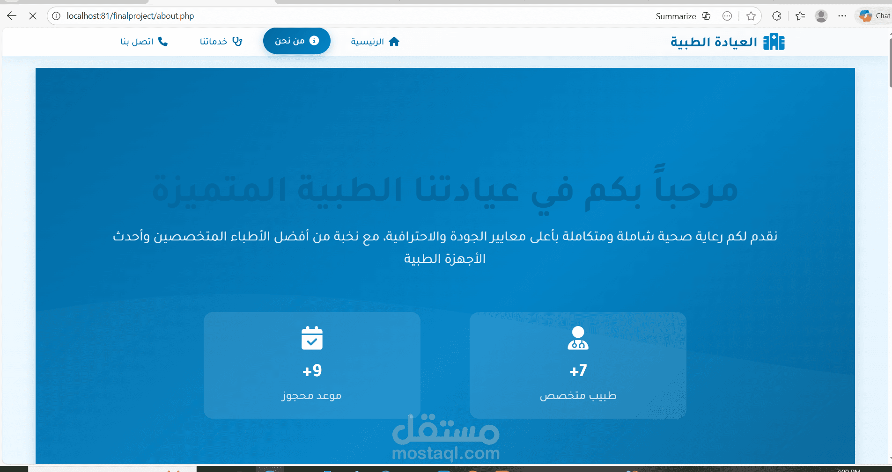892x472 pixels.
Task: Click the طبيب متخصص label
Action: tap(578, 396)
